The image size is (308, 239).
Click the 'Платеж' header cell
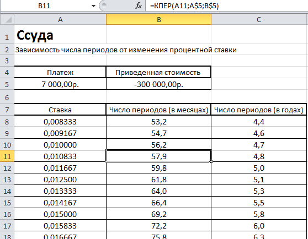[60, 73]
